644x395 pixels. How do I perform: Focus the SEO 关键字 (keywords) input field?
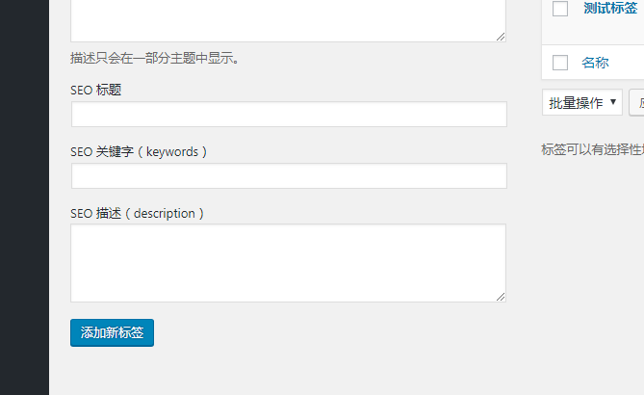[x=289, y=176]
